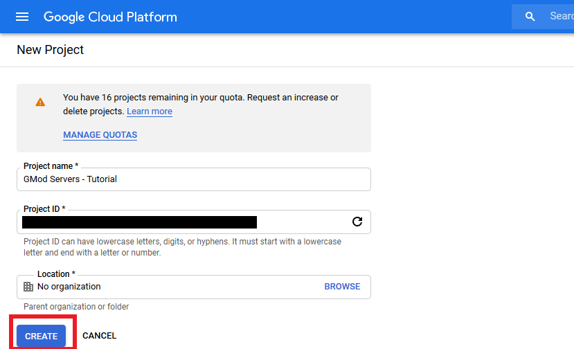The height and width of the screenshot is (349, 574).
Task: Open the Learn more quota link
Action: pos(150,111)
